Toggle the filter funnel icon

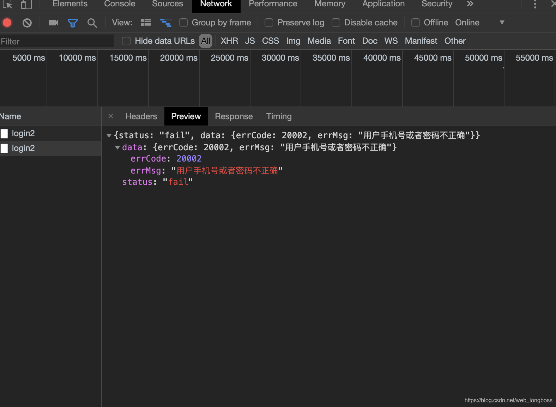[x=73, y=23]
